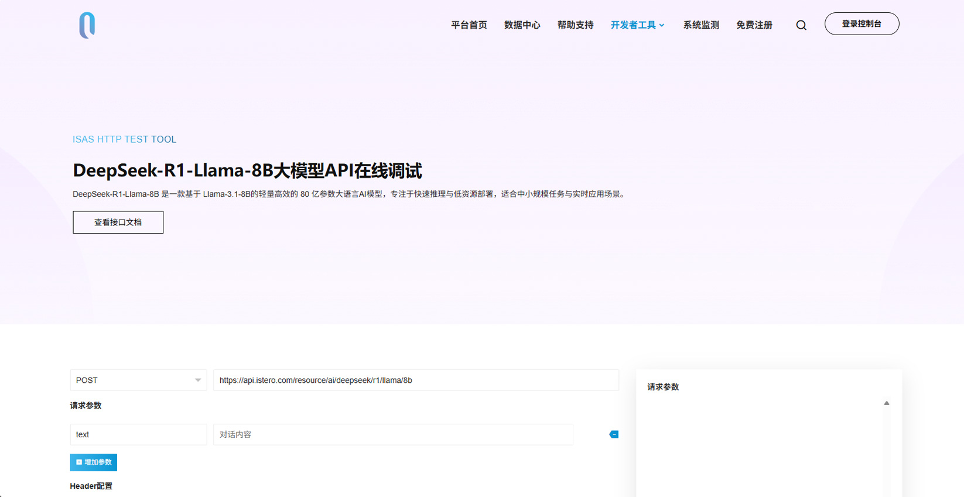Select 帮助支持 from the top navigation
The height and width of the screenshot is (497, 964).
(x=575, y=25)
